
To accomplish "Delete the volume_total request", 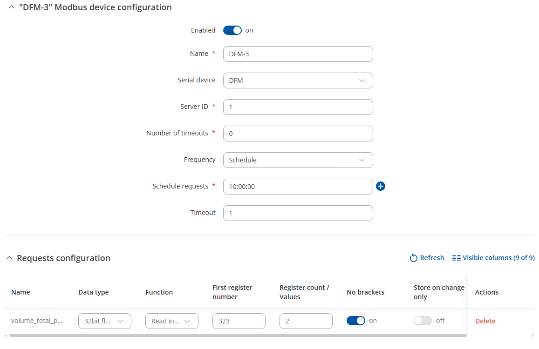I will pyautogui.click(x=485, y=321).
